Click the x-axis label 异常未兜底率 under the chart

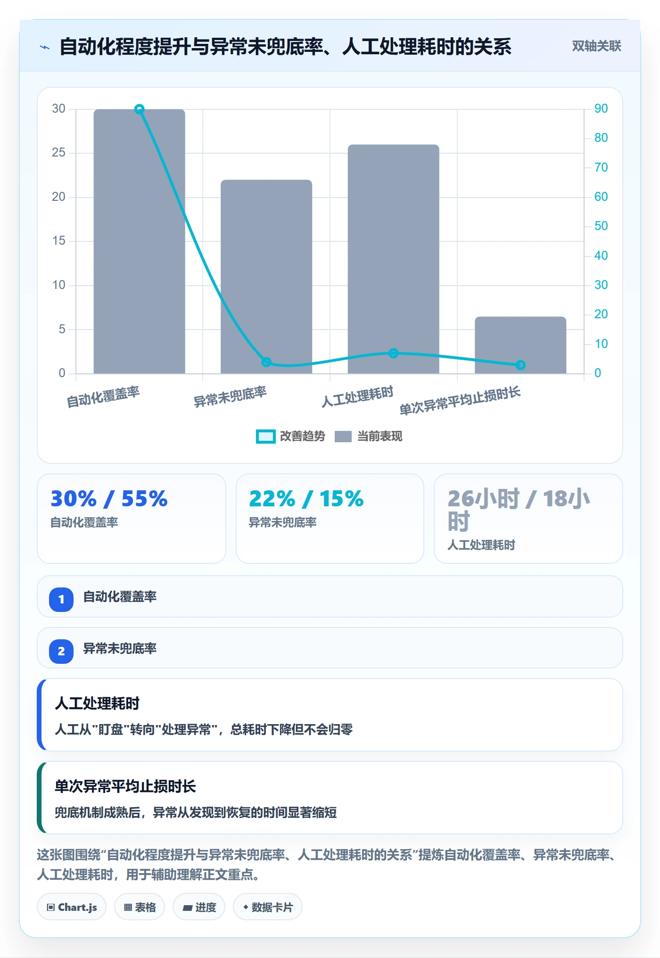pyautogui.click(x=231, y=397)
